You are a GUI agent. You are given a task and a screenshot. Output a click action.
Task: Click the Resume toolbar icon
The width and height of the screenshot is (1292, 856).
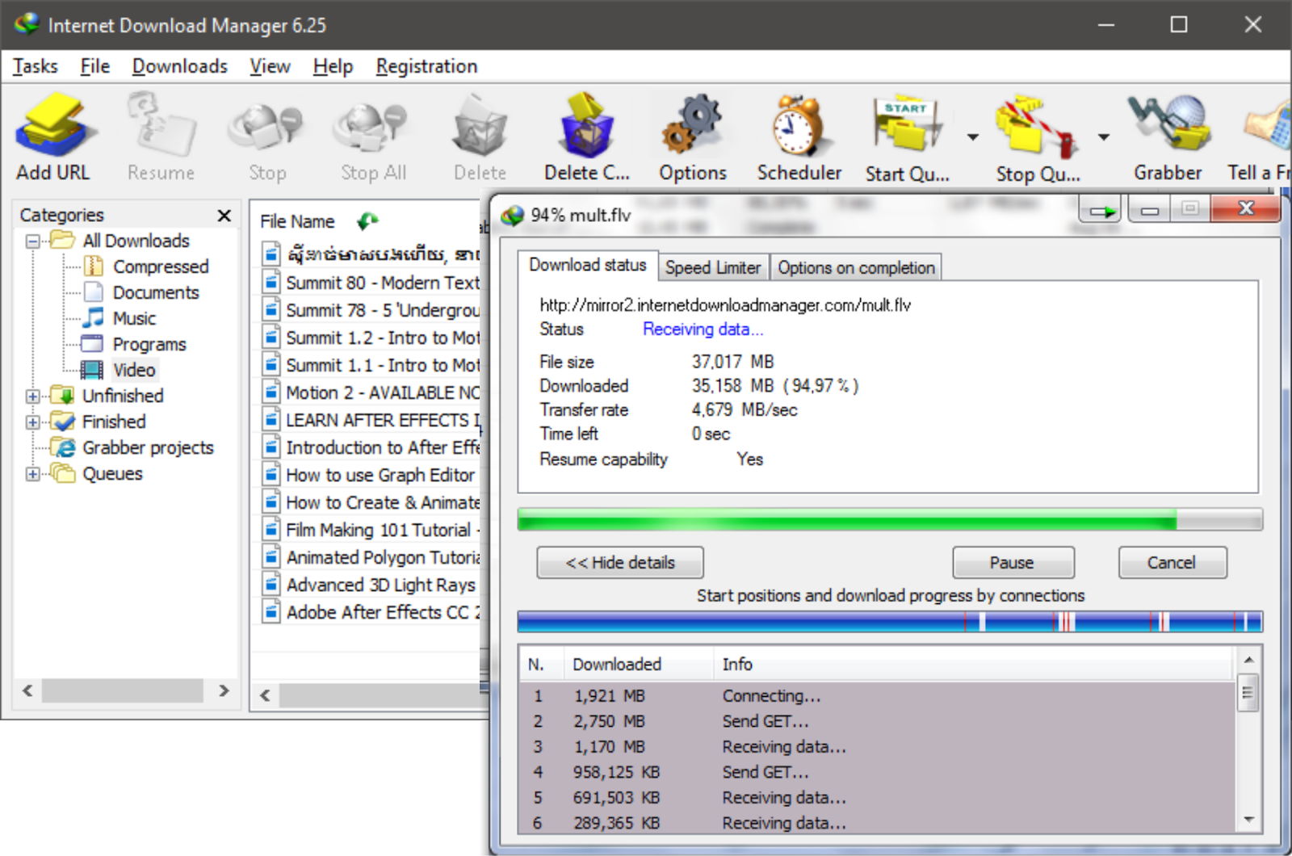point(161,125)
